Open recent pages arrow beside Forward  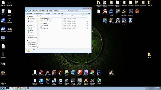pos(31,11)
